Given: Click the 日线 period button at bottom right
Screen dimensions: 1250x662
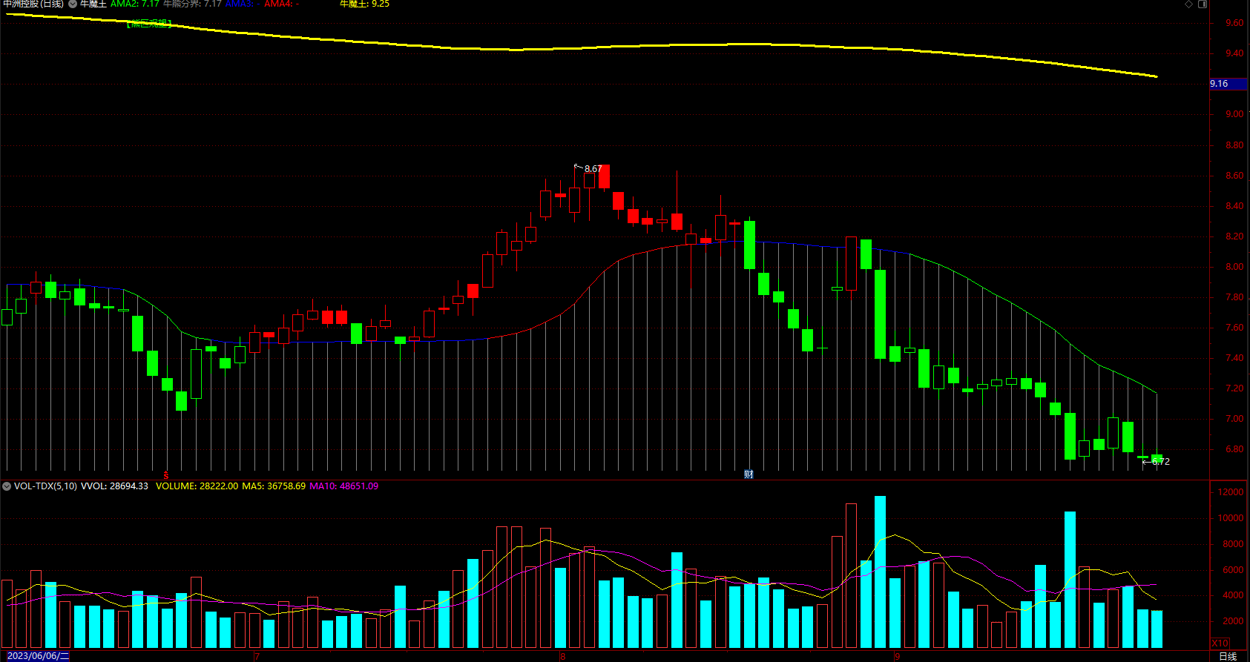Looking at the screenshot, I should pos(1228,656).
